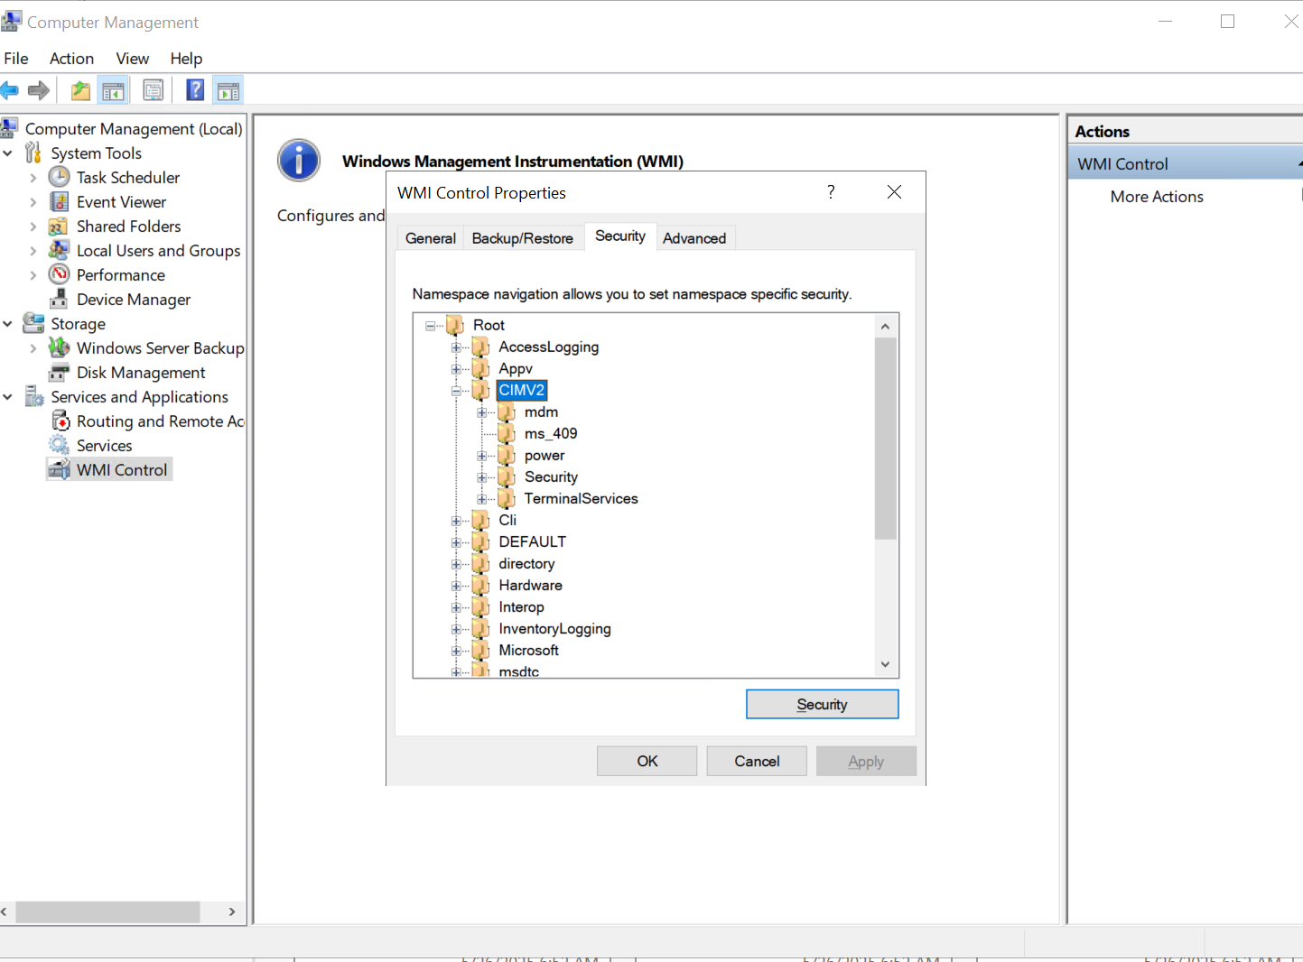Image resolution: width=1303 pixels, height=962 pixels.
Task: Open the File menu
Action: tap(16, 59)
